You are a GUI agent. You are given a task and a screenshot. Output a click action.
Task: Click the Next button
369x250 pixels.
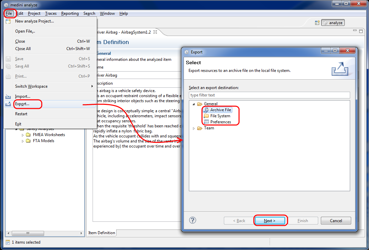[x=269, y=221]
